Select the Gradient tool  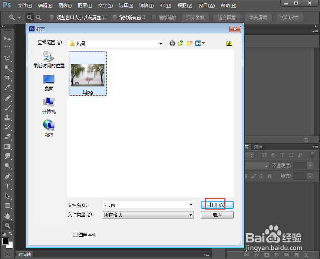pyautogui.click(x=7, y=146)
